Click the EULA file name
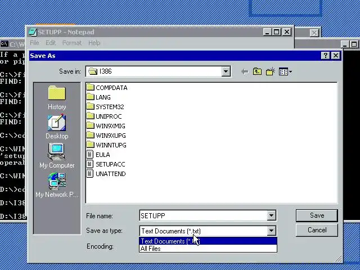 [102, 155]
